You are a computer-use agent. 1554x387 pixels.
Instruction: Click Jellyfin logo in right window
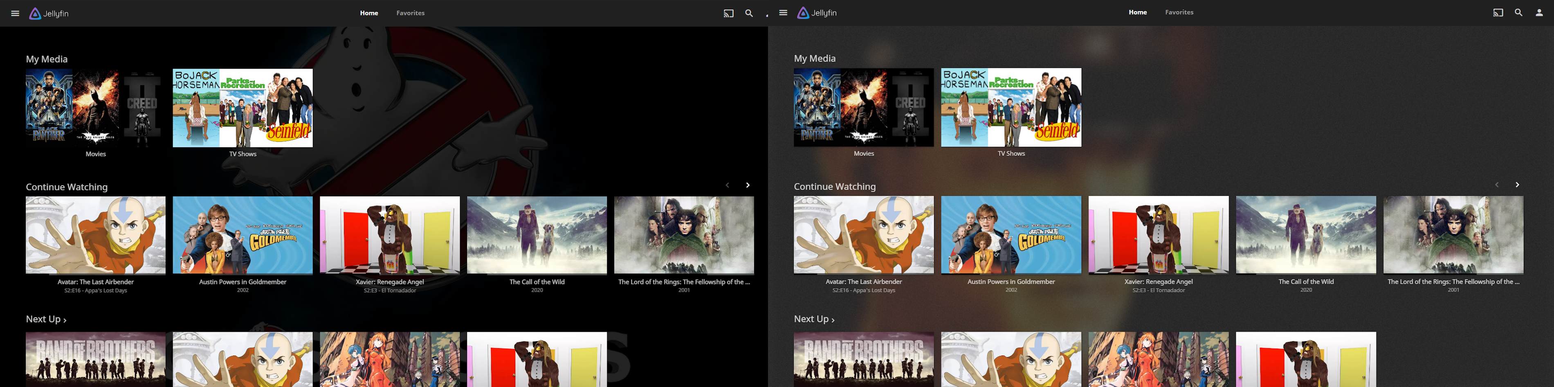click(x=817, y=13)
